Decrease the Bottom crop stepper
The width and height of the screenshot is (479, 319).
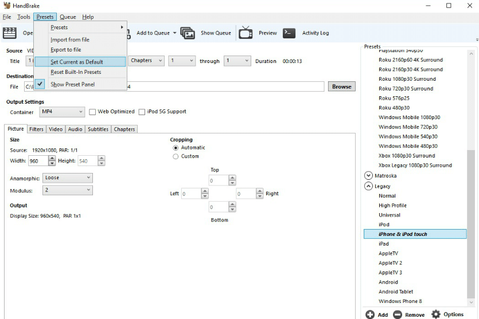[x=232, y=210]
